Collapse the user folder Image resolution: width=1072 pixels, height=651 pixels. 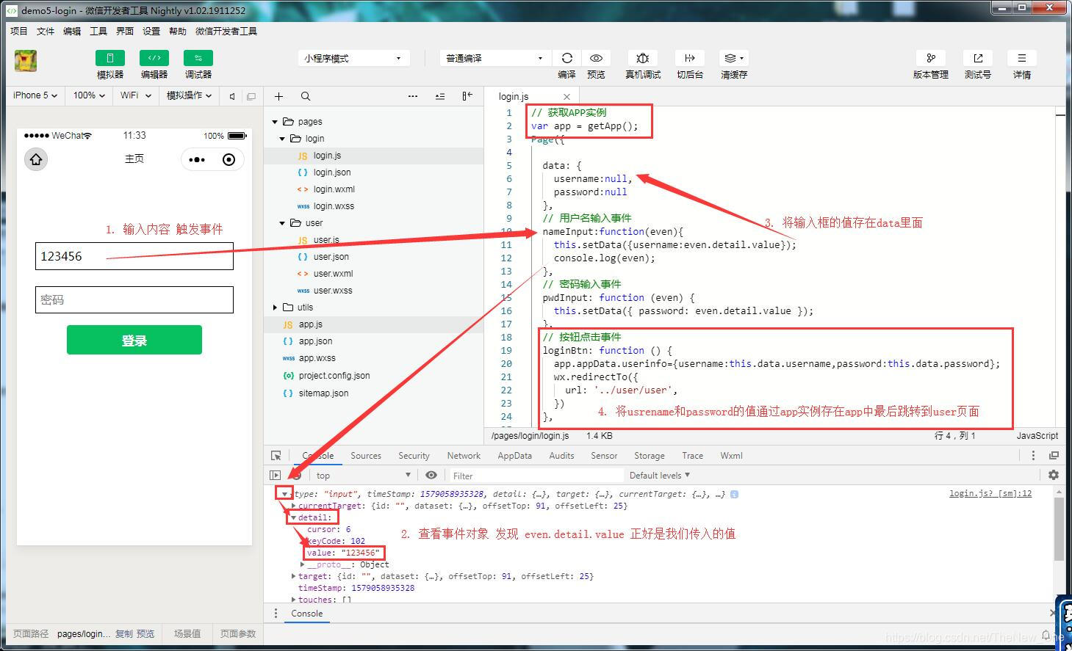[282, 223]
